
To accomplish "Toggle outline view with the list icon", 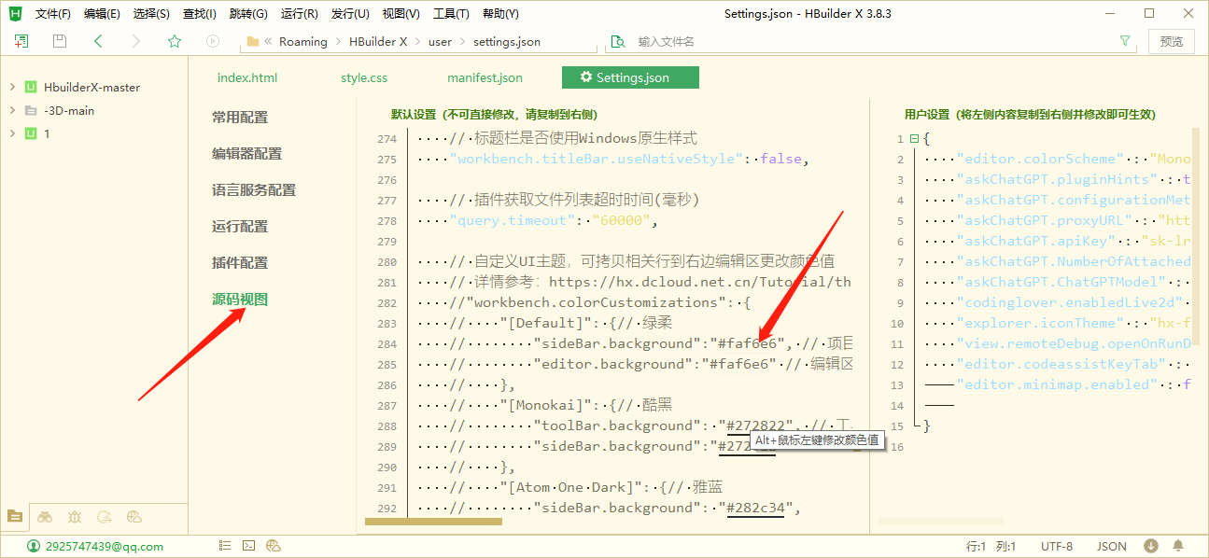I will coord(225,545).
